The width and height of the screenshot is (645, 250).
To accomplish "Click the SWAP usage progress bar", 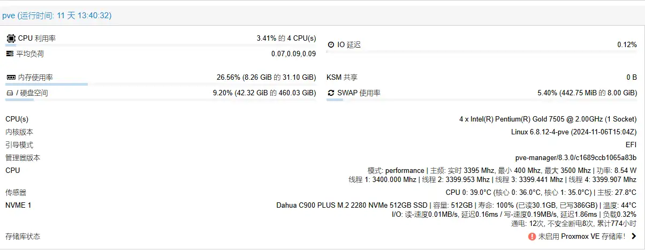I will 482,100.
